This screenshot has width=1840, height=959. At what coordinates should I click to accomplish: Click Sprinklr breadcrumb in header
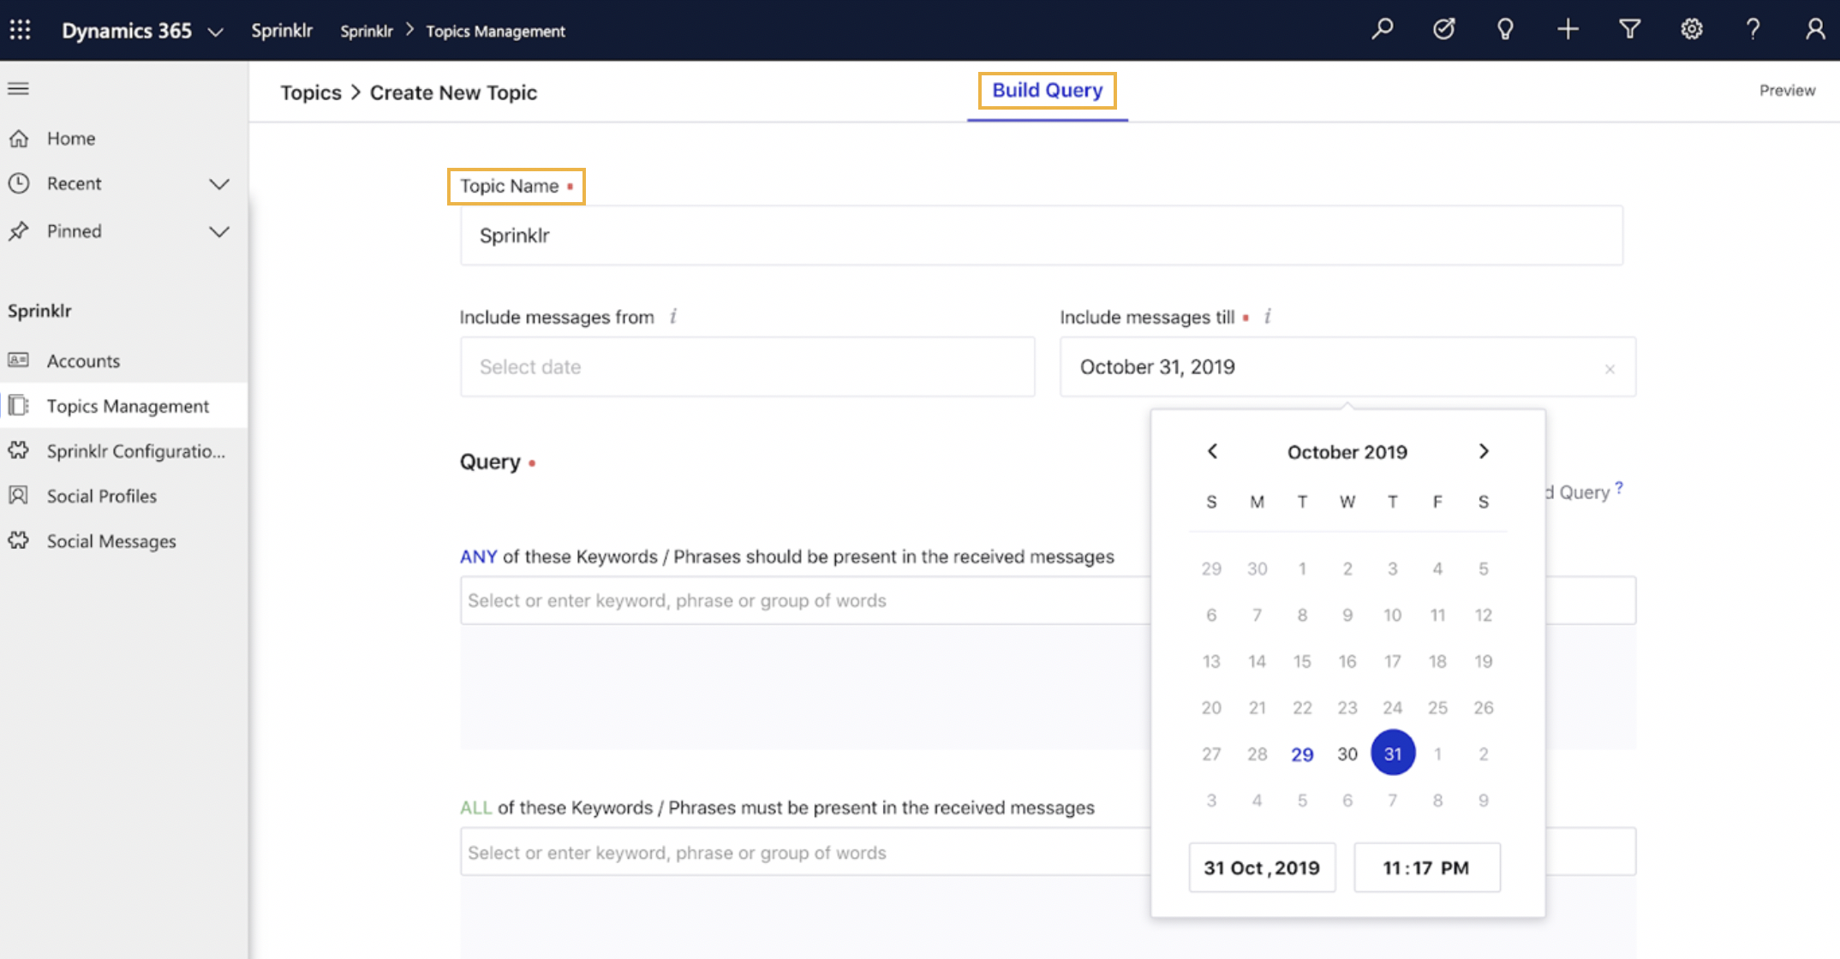coord(367,31)
